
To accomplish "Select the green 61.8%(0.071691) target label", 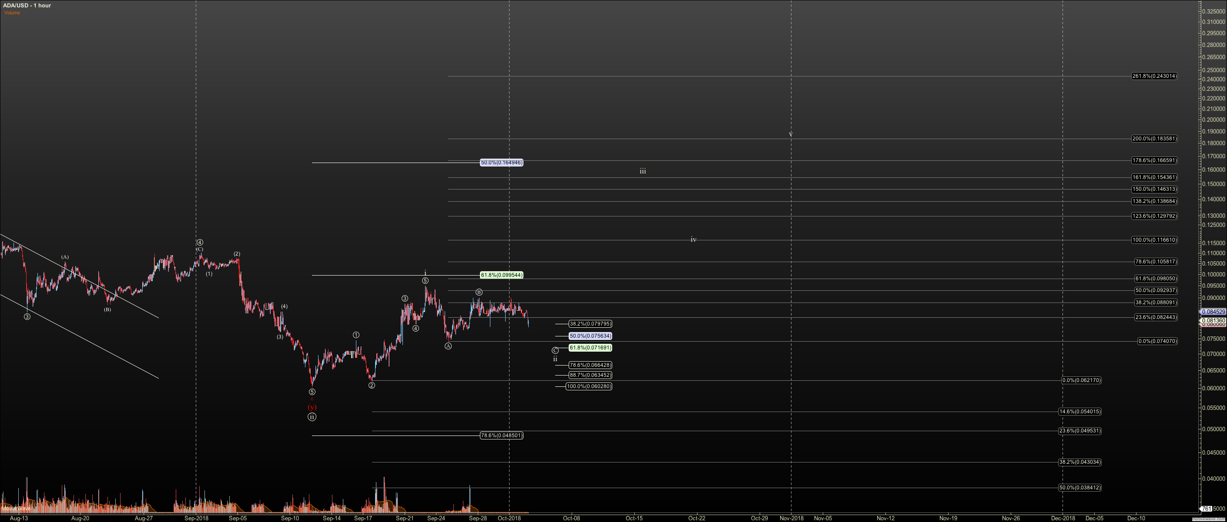I will point(590,348).
